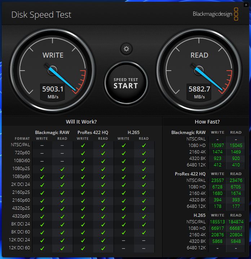This screenshot has height=259, width=251.
Task: Click Blackmagic RAW read dash for 720p60
Action: (62, 153)
